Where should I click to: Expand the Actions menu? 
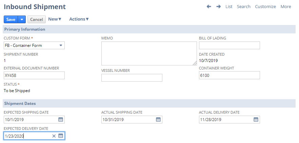79,19
